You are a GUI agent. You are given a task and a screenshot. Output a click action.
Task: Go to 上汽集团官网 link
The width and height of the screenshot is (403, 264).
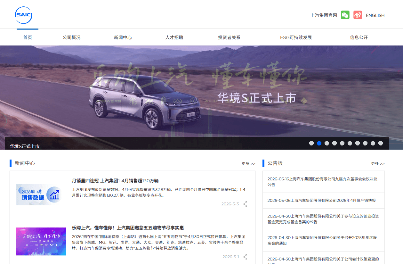[324, 15]
